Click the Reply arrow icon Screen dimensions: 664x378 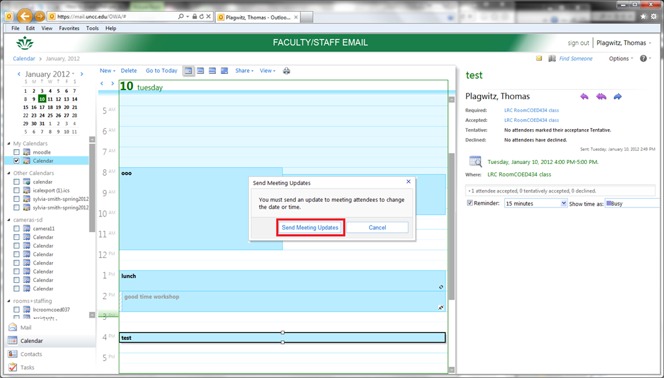pyautogui.click(x=584, y=97)
